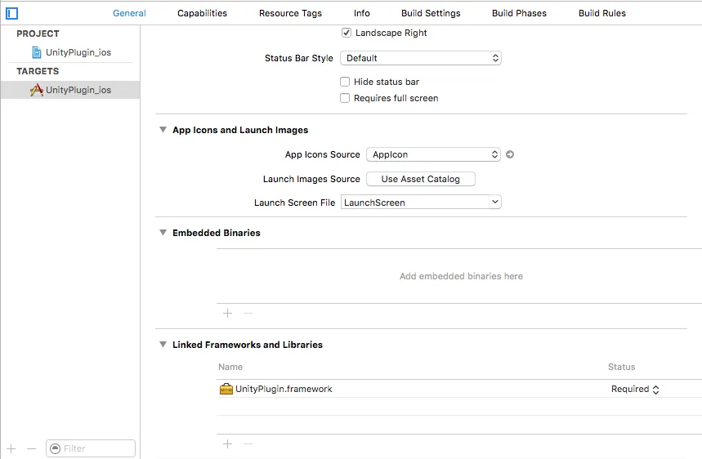The height and width of the screenshot is (459, 702).
Task: Toggle the sidebar panel icon
Action: (12, 13)
